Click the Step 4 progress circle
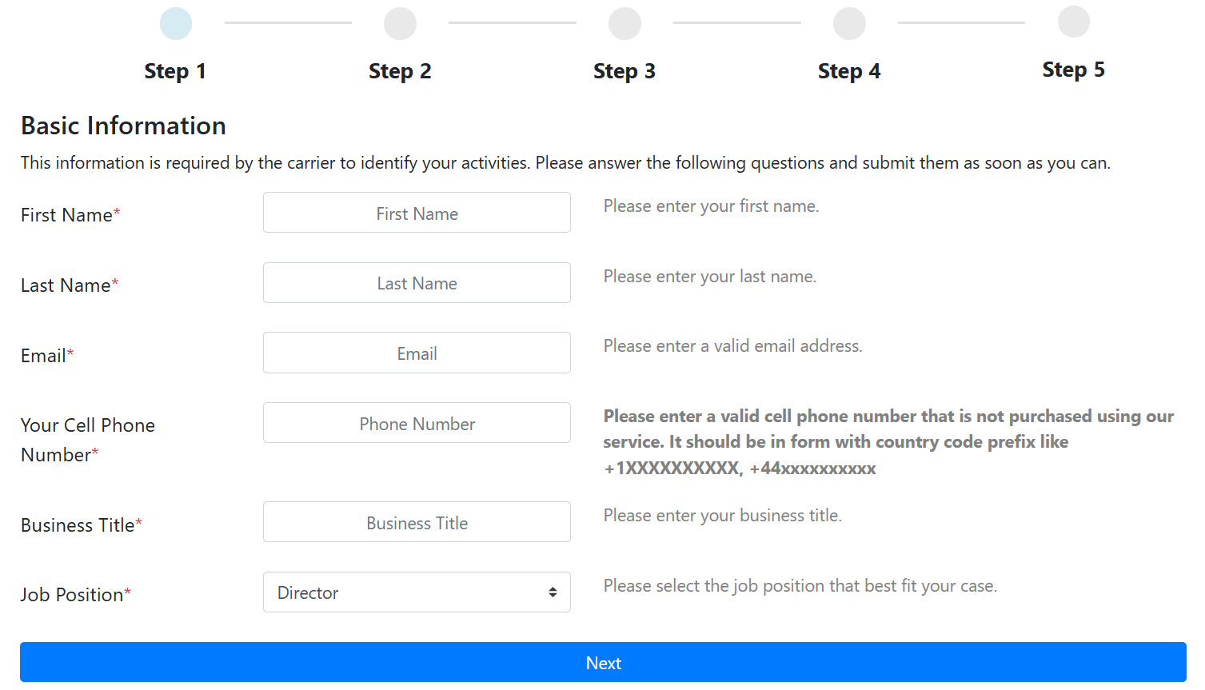 849,23
